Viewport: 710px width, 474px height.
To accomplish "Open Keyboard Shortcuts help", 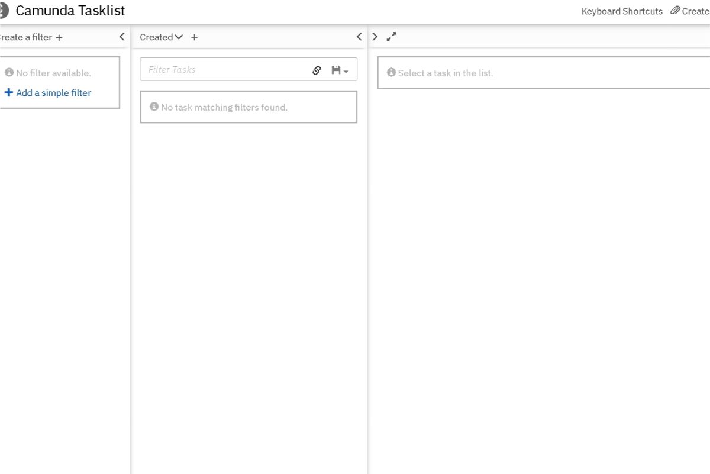I will pyautogui.click(x=622, y=11).
